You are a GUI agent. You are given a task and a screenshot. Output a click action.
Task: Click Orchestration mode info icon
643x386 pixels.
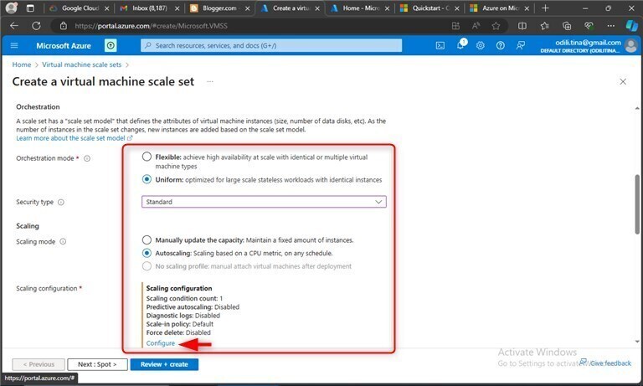coord(87,158)
